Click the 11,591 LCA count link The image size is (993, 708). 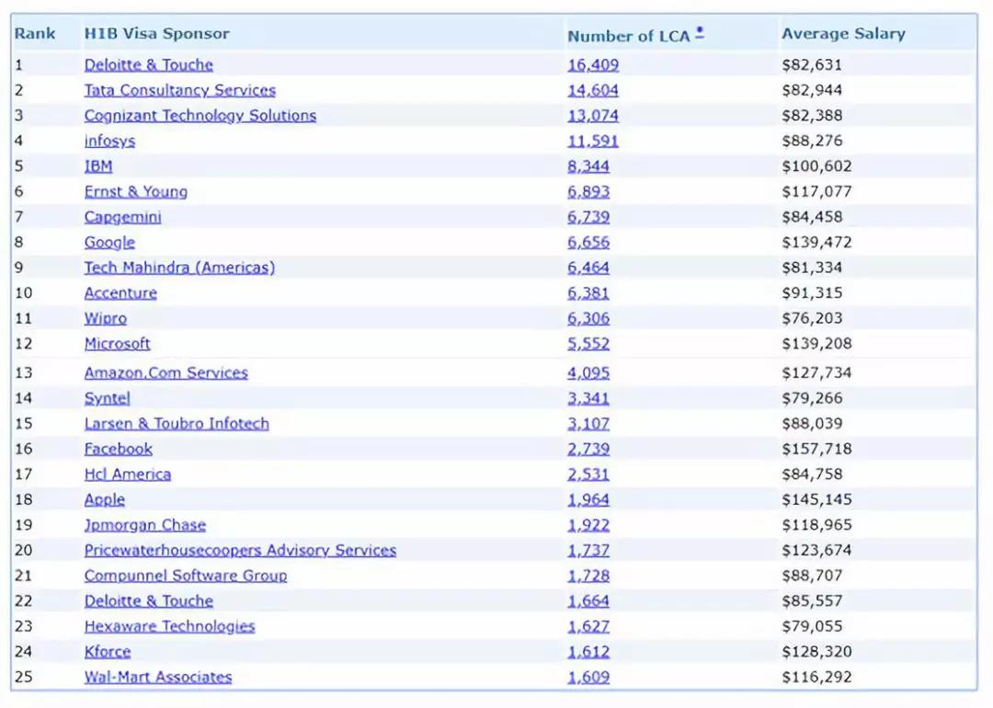593,142
